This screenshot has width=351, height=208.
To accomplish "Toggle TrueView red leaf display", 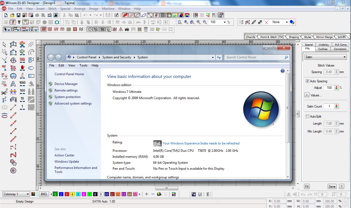I will [x=125, y=15].
